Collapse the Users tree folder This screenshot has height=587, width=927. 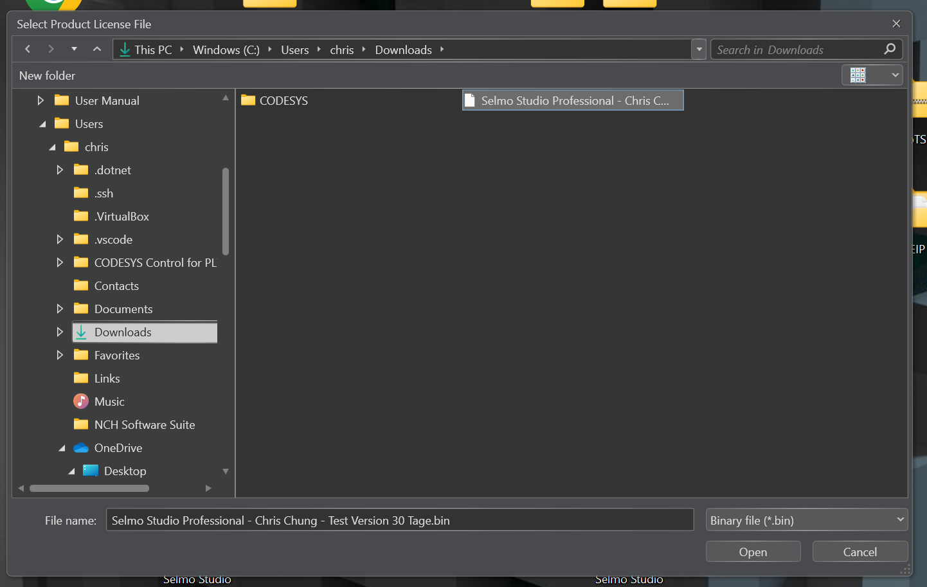click(x=42, y=124)
